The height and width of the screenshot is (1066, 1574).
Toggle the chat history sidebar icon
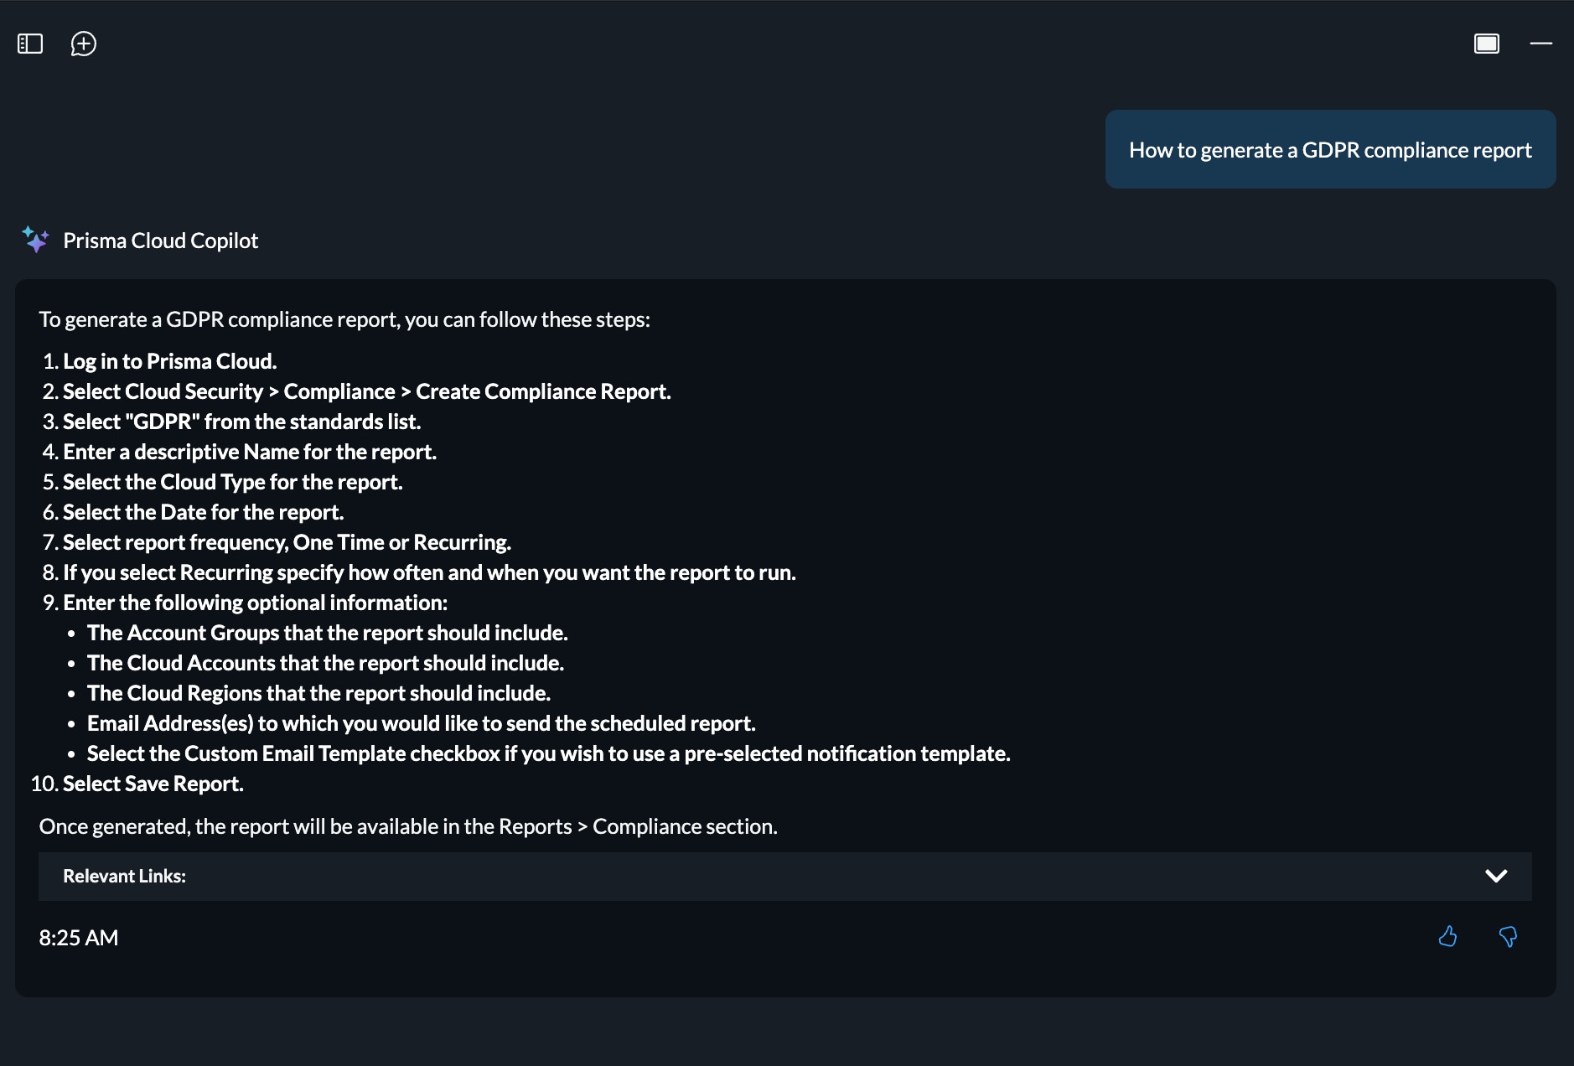pyautogui.click(x=30, y=44)
